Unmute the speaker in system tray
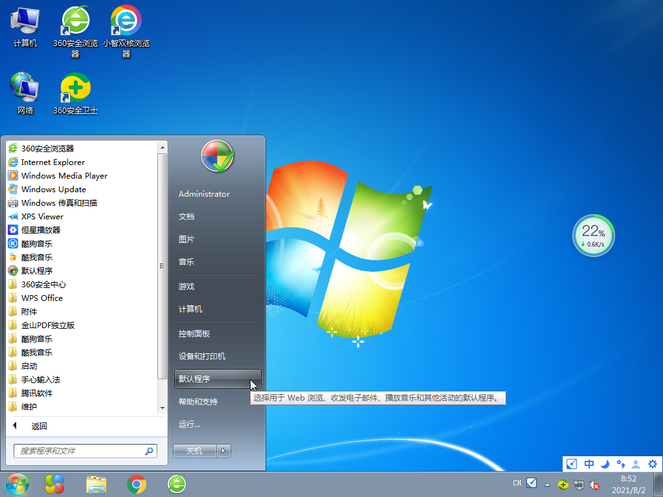663x497 pixels. coord(594,483)
